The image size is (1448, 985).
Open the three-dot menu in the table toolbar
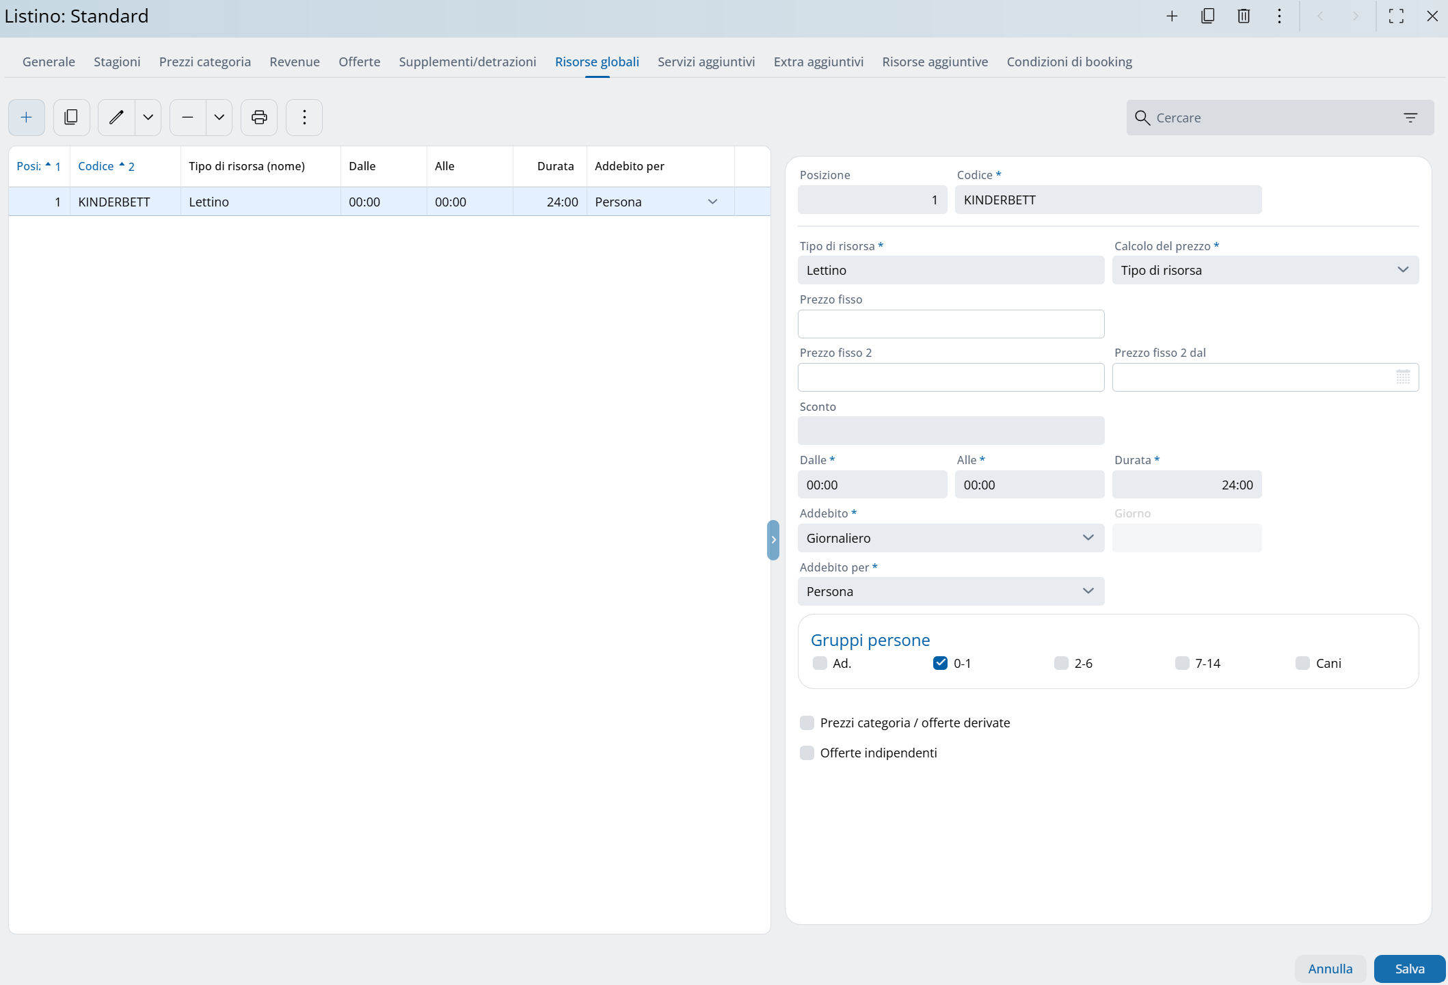(304, 118)
